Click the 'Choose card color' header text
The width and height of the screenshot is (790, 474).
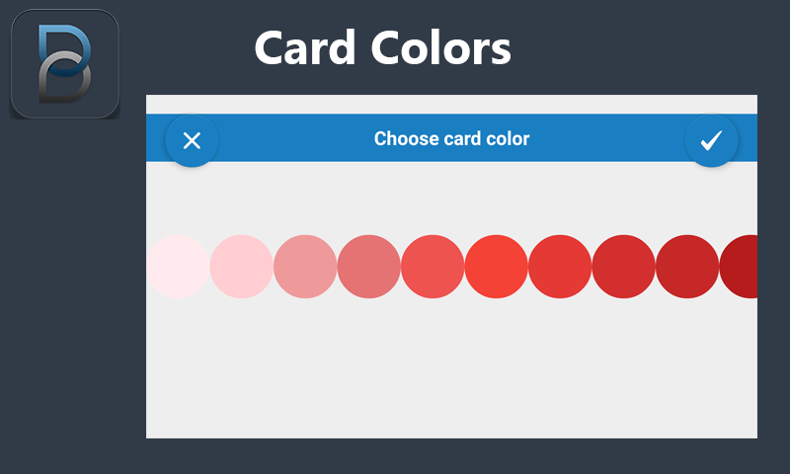coord(451,138)
